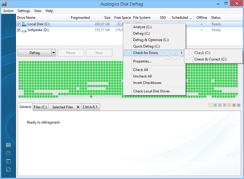Image resolution: width=244 pixels, height=179 pixels.
Task: Choose Check (C:) in the submenu
Action: [x=213, y=53]
